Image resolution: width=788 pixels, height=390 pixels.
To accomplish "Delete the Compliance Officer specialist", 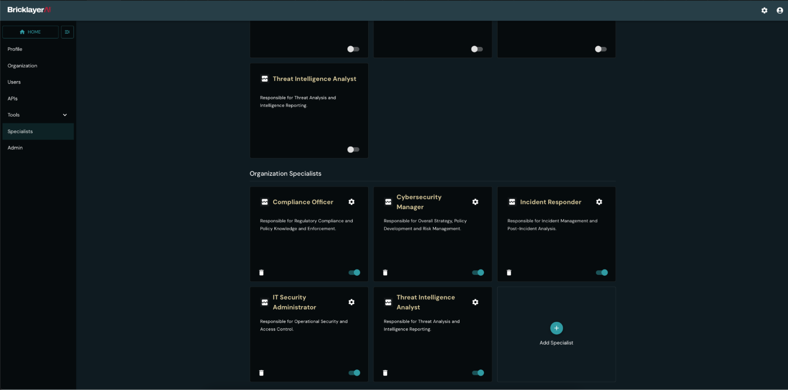I will pyautogui.click(x=261, y=272).
